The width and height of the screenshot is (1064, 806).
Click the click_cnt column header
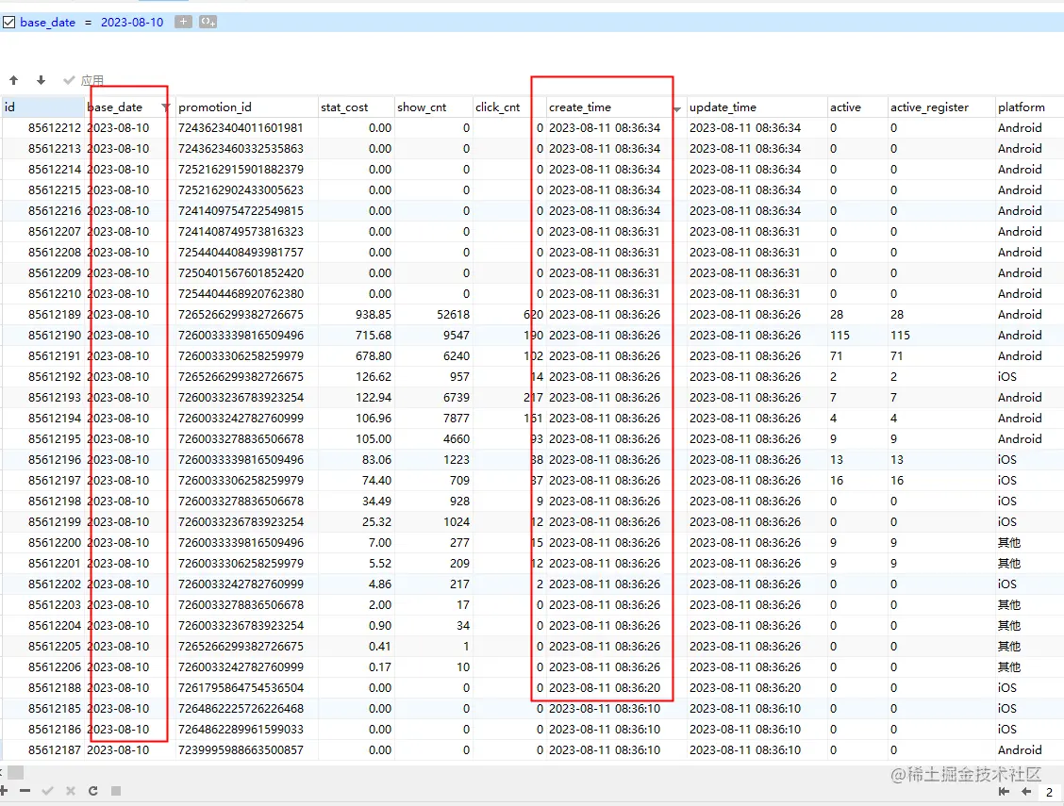point(509,107)
